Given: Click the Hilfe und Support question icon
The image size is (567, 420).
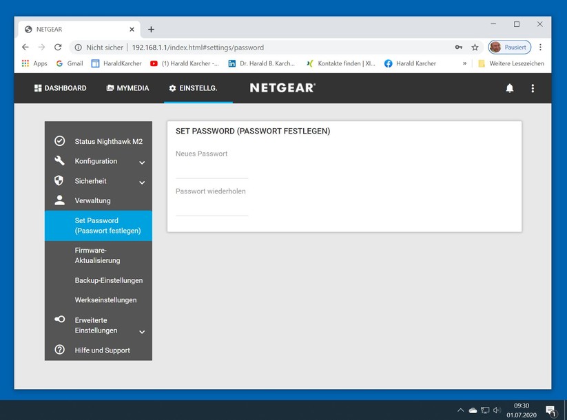Looking at the screenshot, I should click(59, 350).
